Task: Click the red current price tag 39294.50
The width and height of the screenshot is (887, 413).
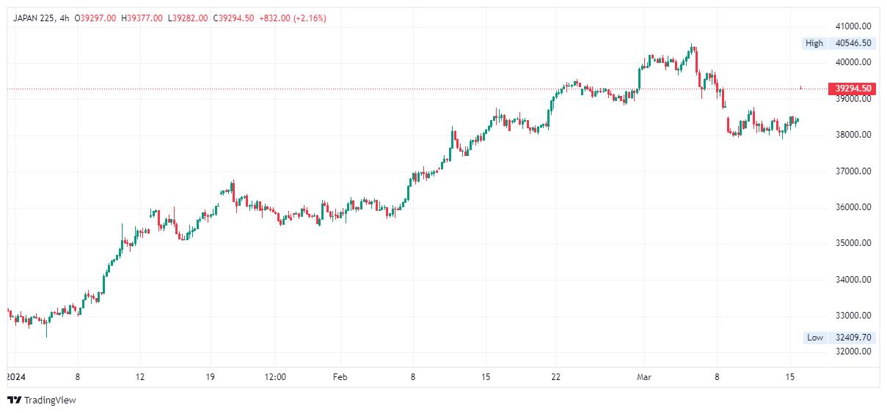Action: pos(853,89)
